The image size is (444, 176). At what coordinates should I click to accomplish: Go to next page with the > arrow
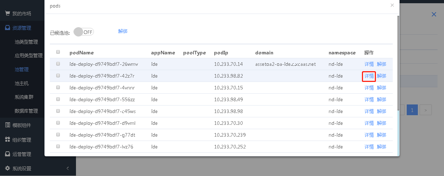425,110
